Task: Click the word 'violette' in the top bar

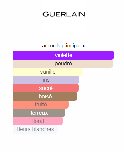Action: click(x=64, y=55)
